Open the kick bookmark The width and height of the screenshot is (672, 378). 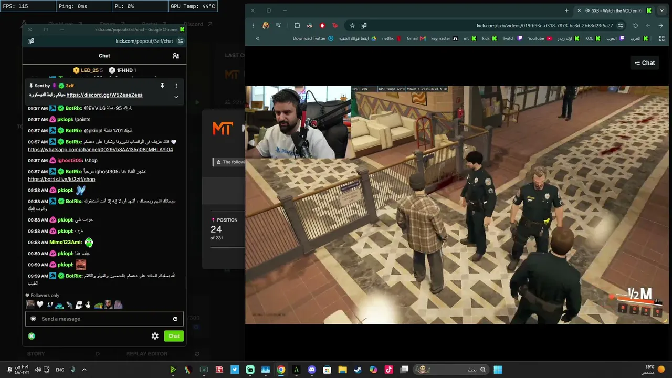(x=489, y=38)
